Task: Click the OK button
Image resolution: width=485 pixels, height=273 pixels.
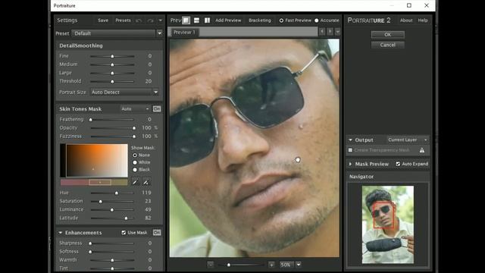Action: (x=387, y=34)
